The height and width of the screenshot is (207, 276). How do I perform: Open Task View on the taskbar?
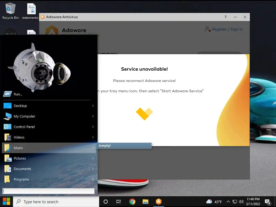pyautogui.click(x=119, y=202)
